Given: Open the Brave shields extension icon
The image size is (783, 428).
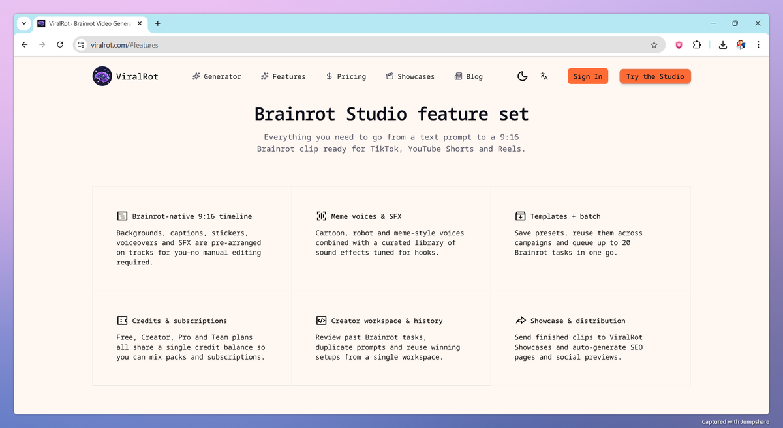Looking at the screenshot, I should pos(679,45).
